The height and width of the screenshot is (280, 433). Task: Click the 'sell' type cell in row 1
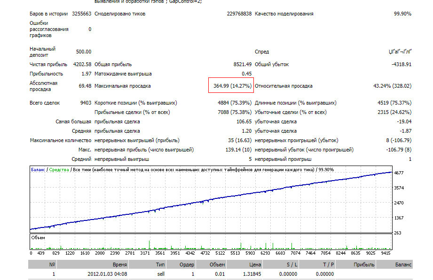tap(161, 274)
